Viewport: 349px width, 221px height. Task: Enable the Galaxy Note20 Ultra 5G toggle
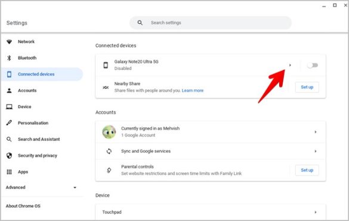(x=313, y=65)
